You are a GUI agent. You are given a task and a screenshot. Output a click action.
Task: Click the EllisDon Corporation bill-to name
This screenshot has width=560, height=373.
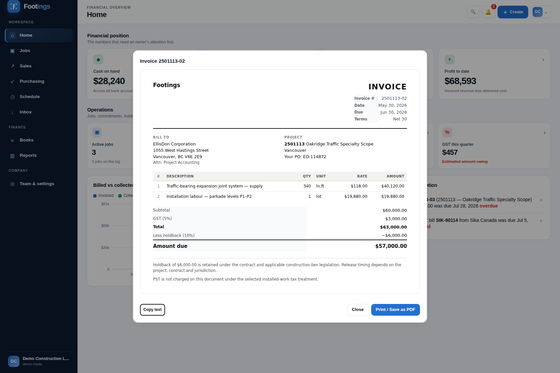point(174,144)
